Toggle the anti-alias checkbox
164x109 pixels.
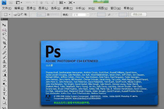click(48, 15)
